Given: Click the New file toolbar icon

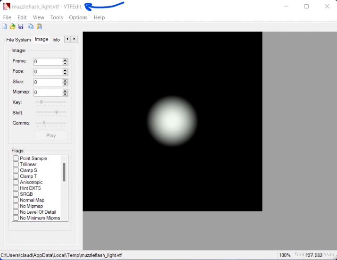Looking at the screenshot, I should (4, 26).
